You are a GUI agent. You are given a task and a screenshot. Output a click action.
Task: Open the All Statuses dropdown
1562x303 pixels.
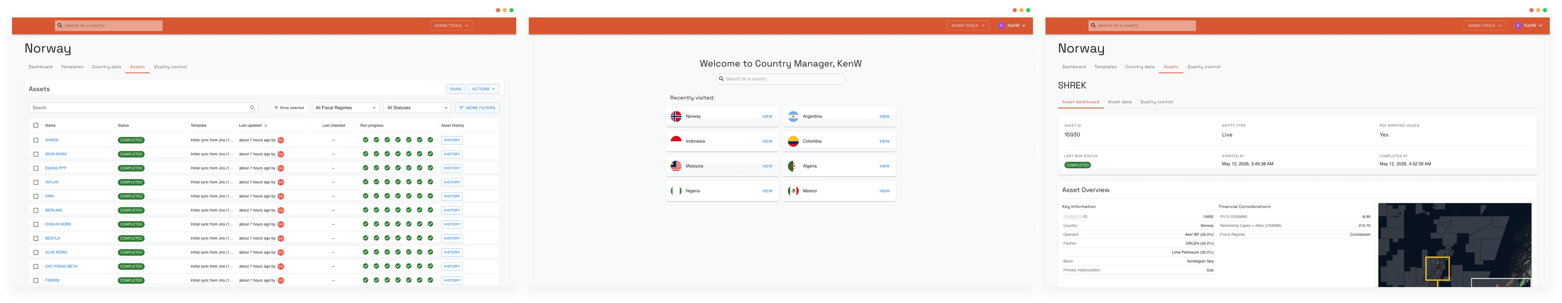pos(418,108)
